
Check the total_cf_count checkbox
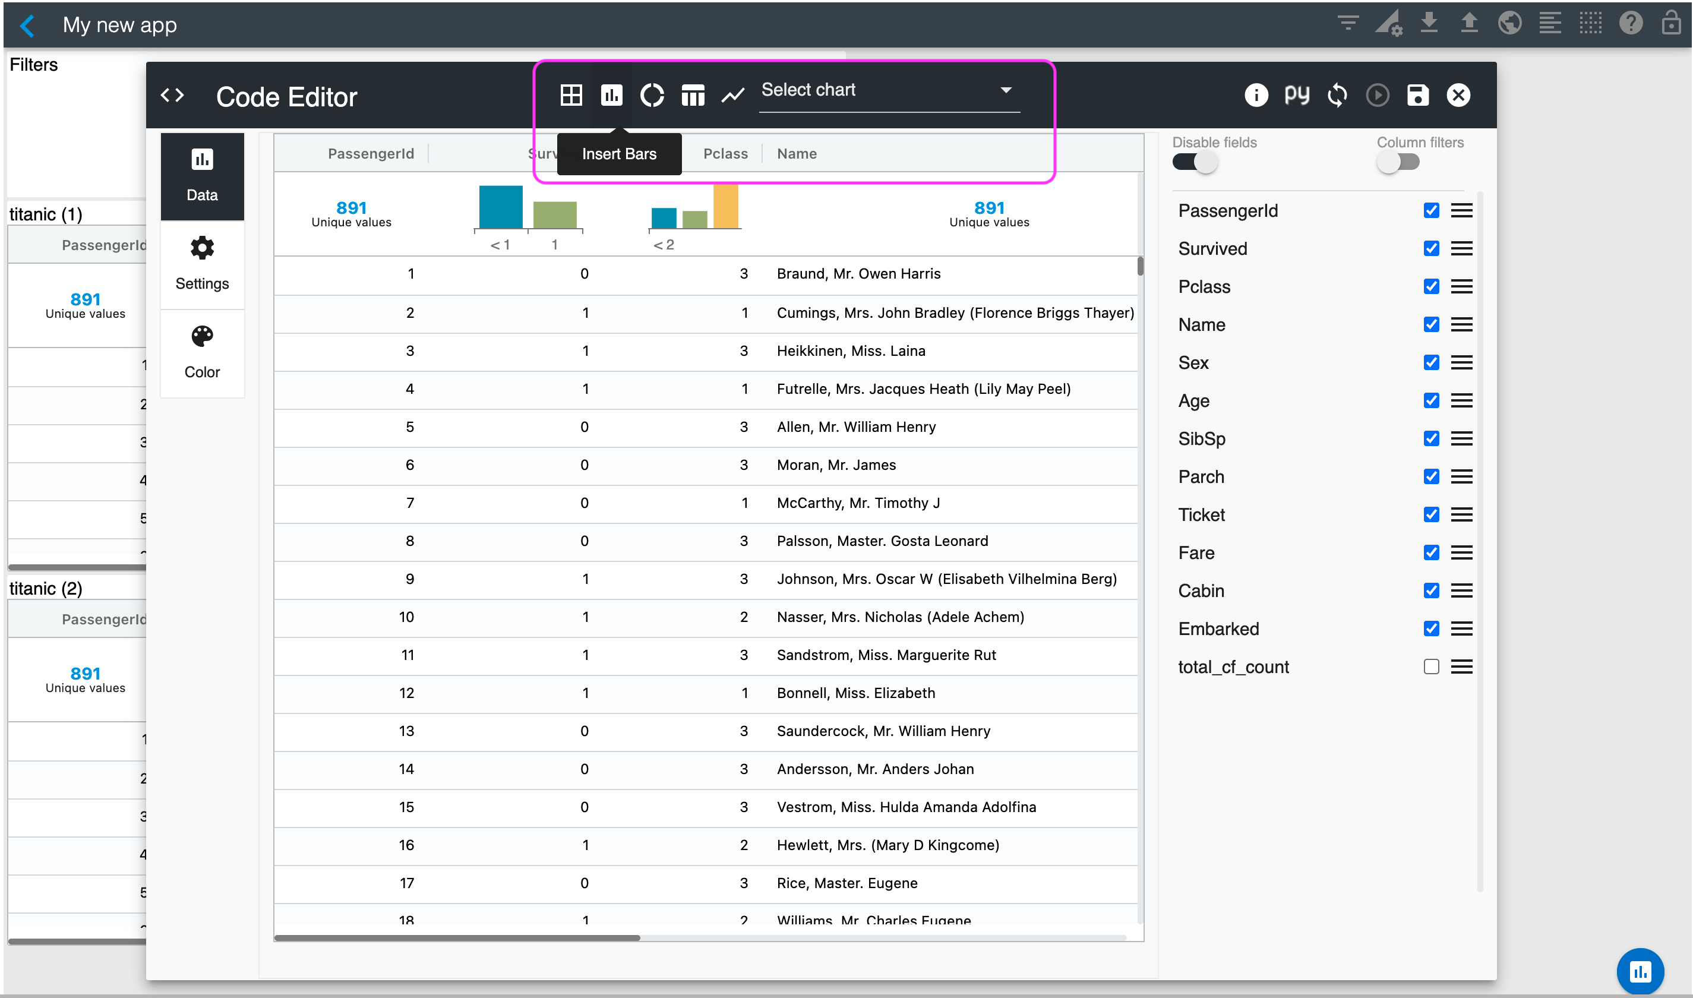[x=1431, y=667]
